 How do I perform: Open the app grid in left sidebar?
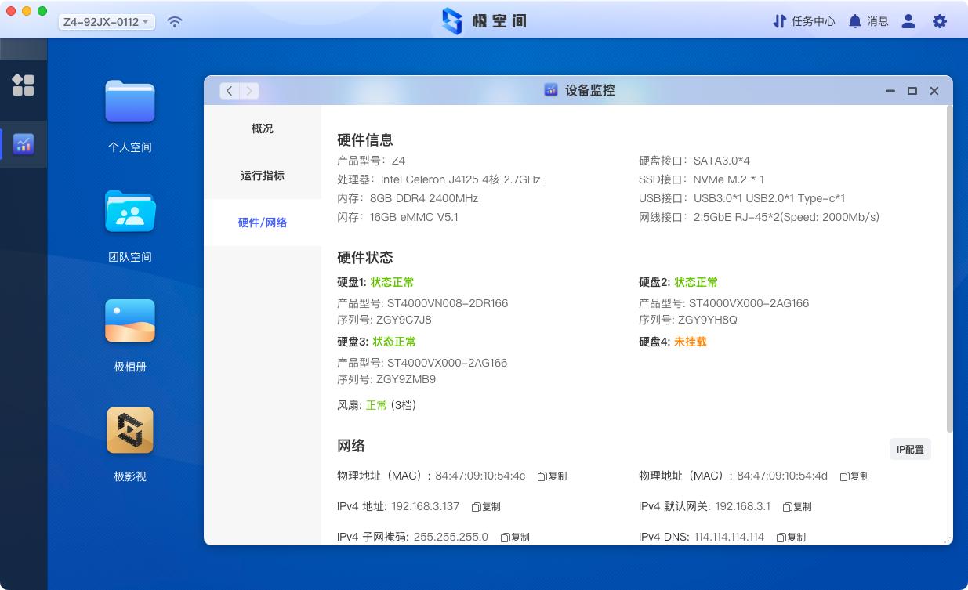coord(24,85)
